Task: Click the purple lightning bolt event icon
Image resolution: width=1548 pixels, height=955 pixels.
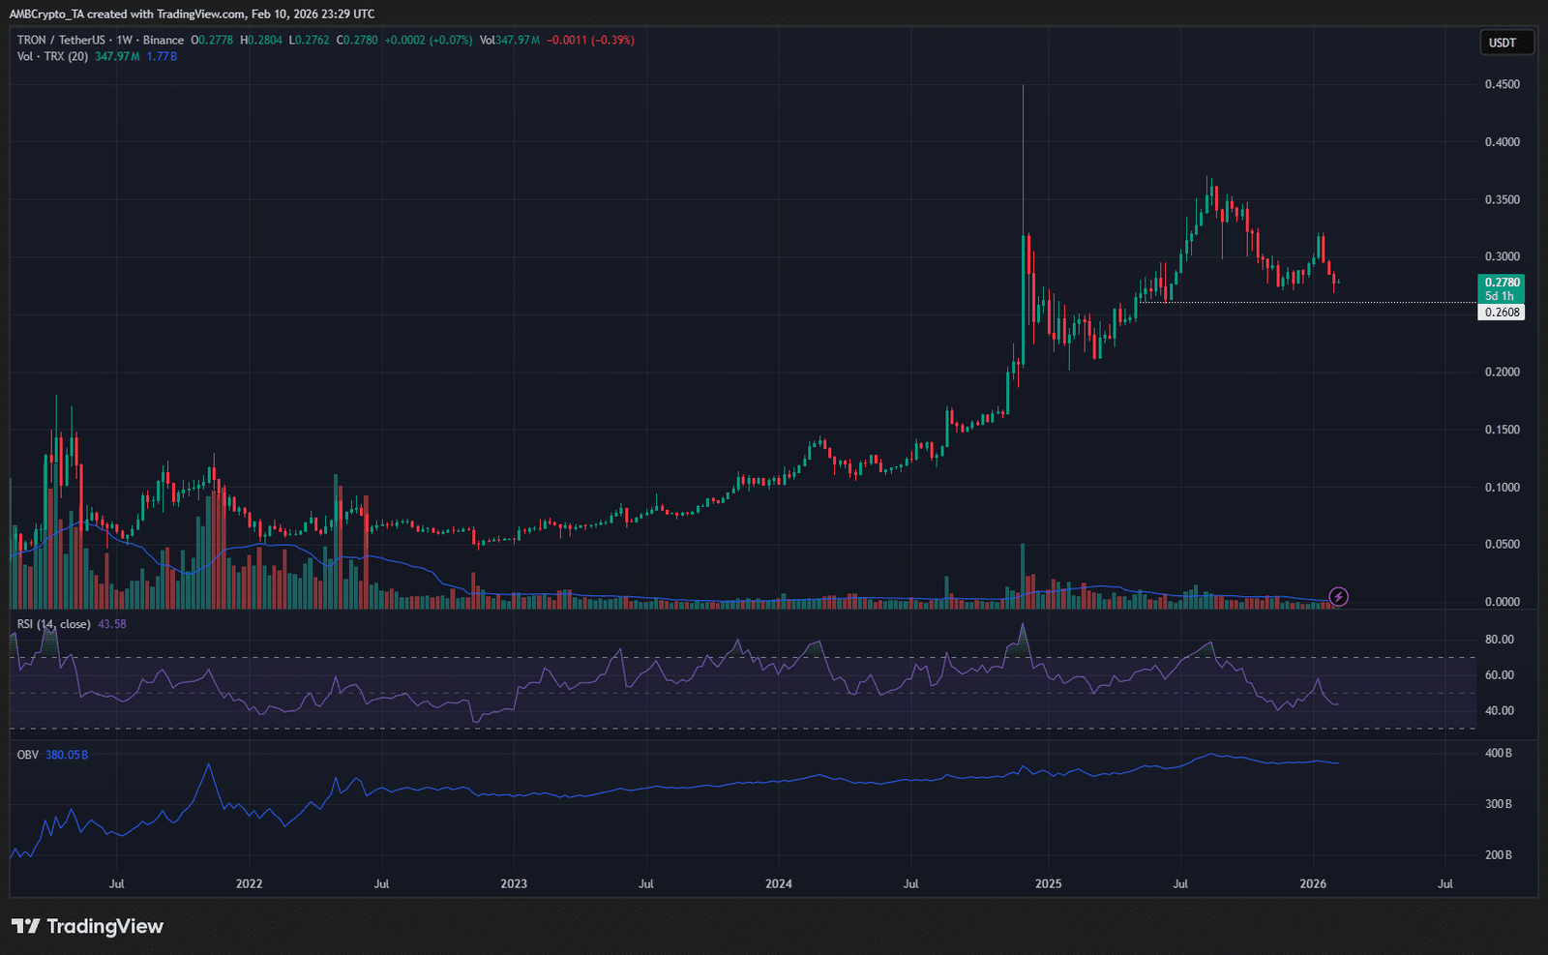Action: click(x=1338, y=596)
